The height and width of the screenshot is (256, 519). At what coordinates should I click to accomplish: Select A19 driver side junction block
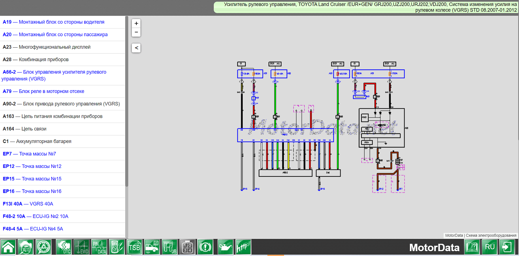pos(53,22)
